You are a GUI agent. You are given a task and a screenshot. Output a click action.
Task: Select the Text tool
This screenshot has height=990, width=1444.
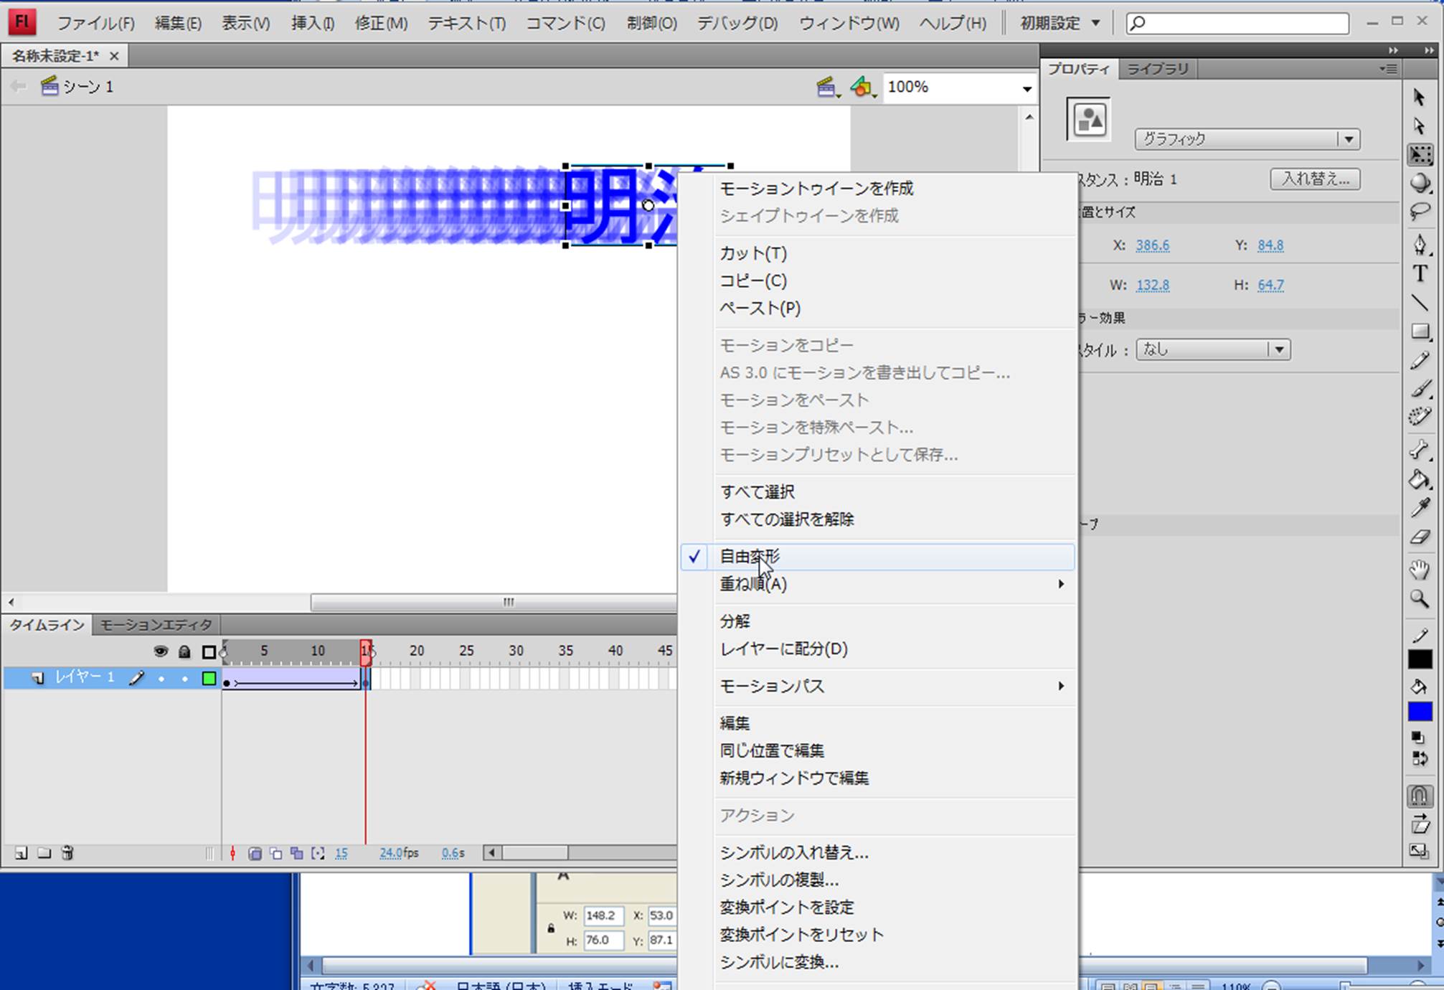tap(1420, 273)
